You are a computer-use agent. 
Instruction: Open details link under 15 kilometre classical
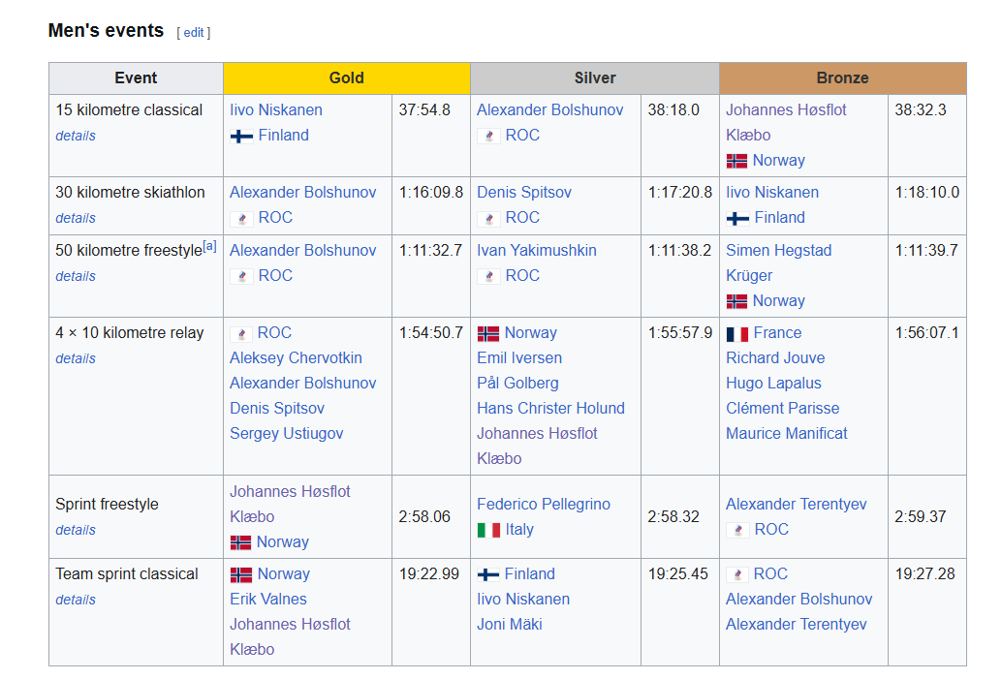[76, 136]
